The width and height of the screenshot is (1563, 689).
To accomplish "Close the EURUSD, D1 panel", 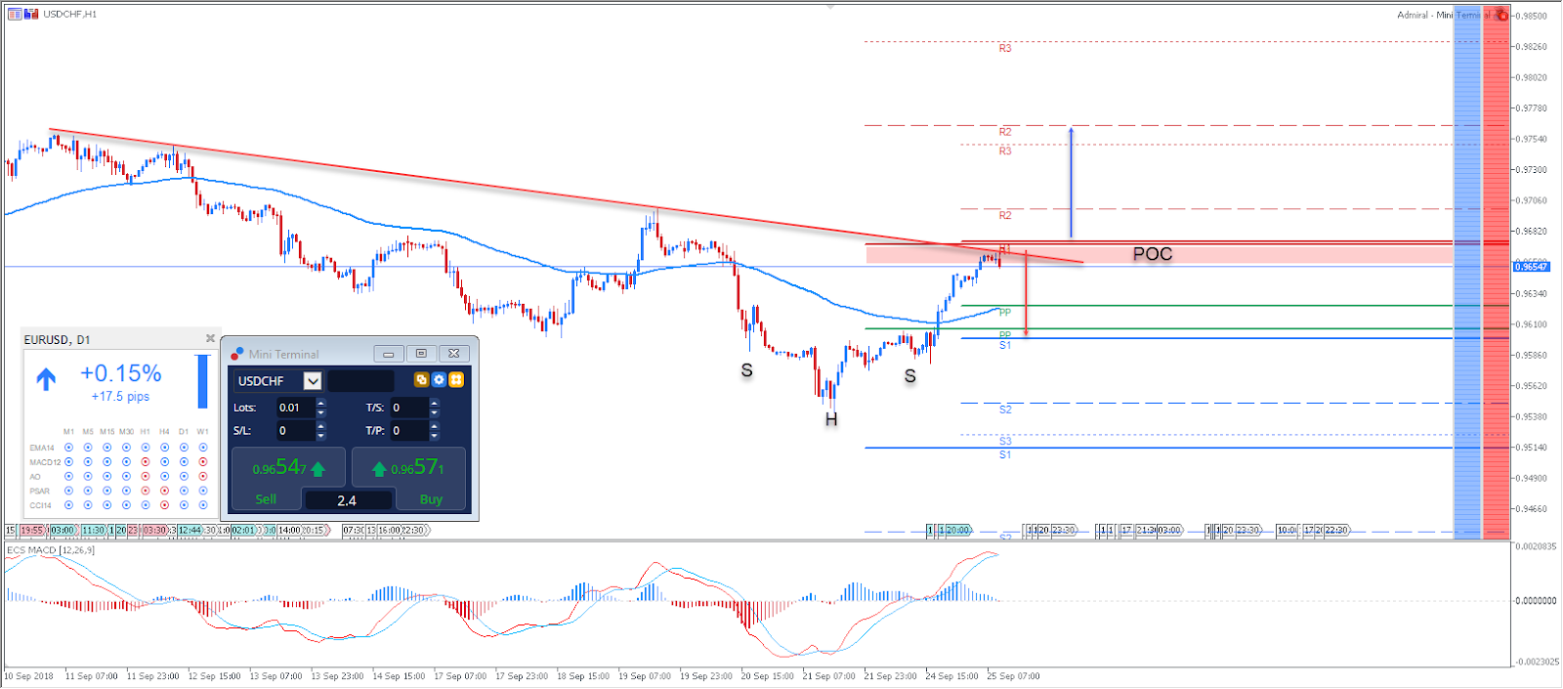I will point(210,338).
